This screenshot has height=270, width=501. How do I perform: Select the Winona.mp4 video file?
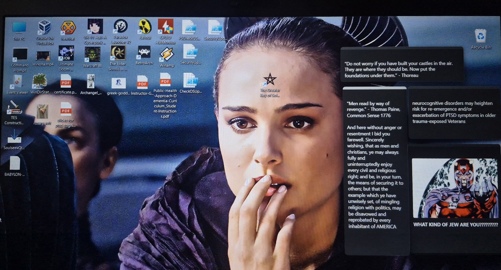point(43,58)
